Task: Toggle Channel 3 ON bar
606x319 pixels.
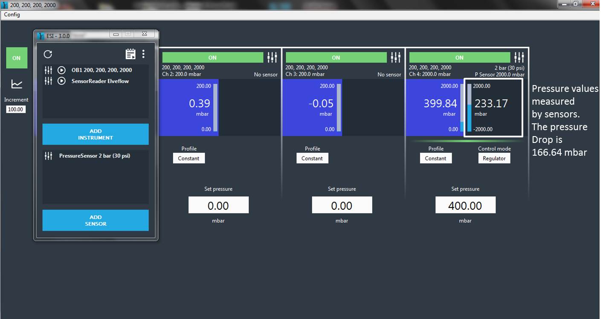Action: coord(336,57)
